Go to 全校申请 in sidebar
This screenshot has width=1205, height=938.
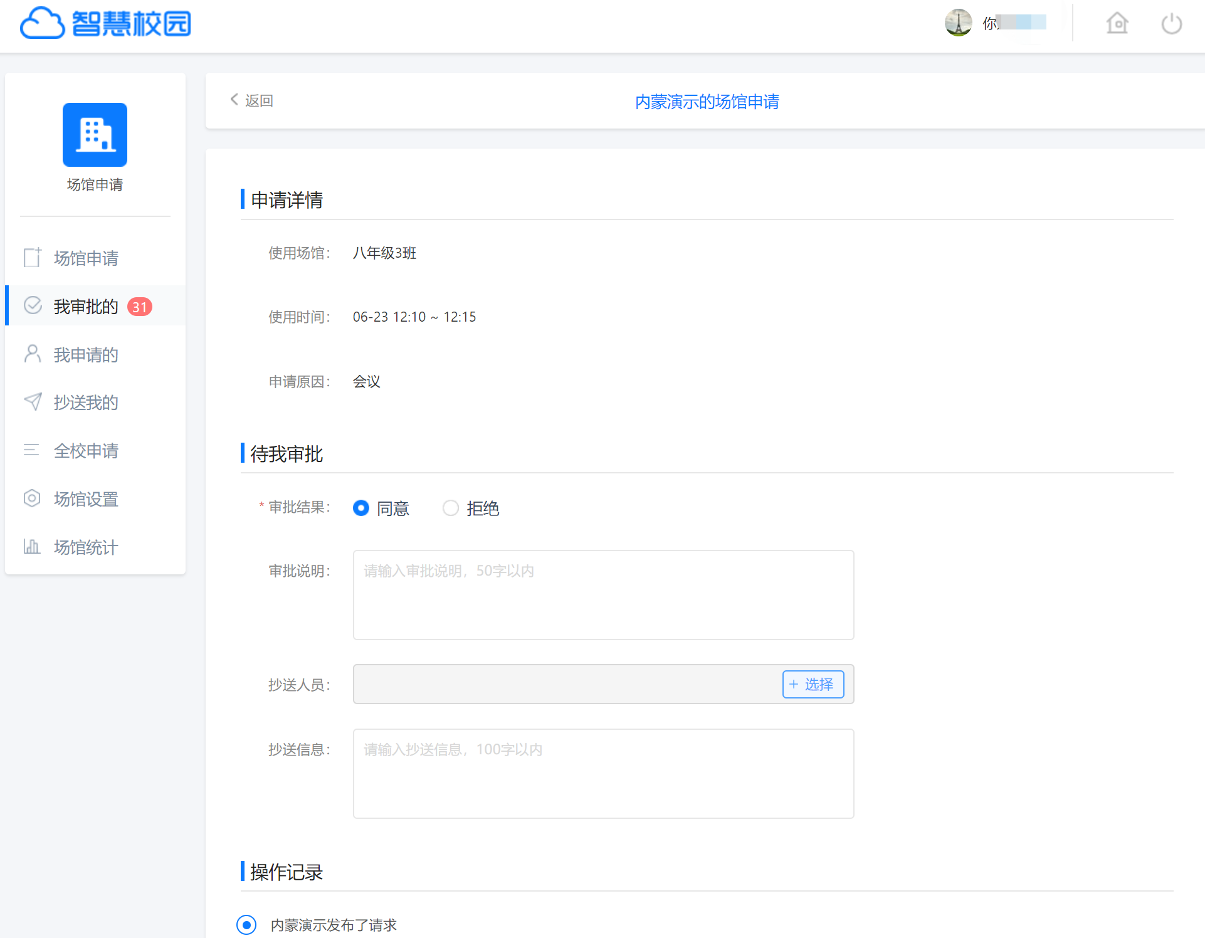click(86, 451)
